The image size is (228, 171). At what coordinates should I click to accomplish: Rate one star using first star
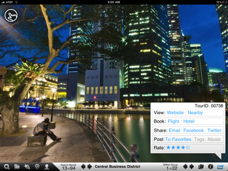point(169,148)
